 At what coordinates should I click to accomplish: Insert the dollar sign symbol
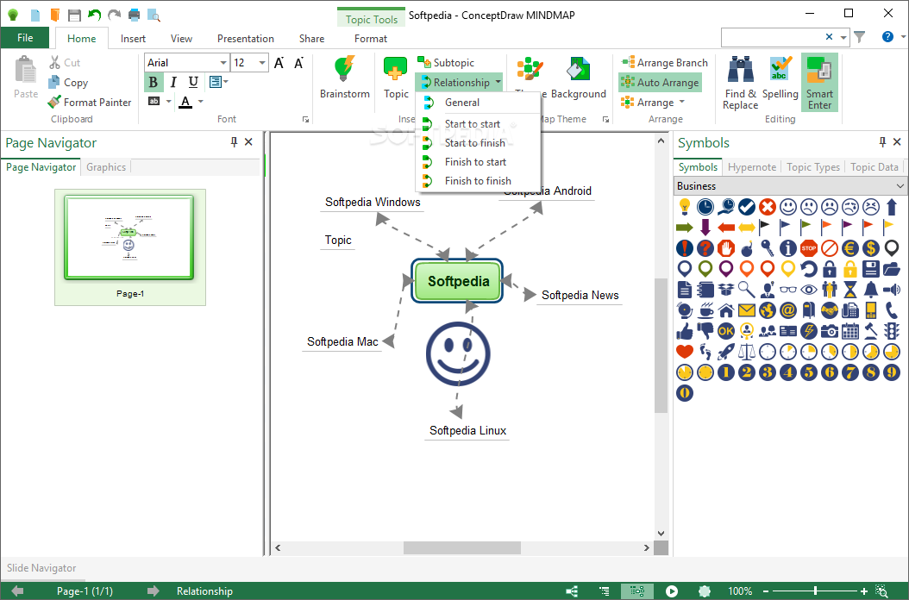[871, 248]
